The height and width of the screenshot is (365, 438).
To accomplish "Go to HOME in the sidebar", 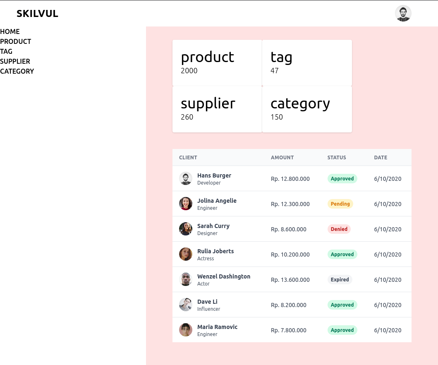I will (x=10, y=31).
